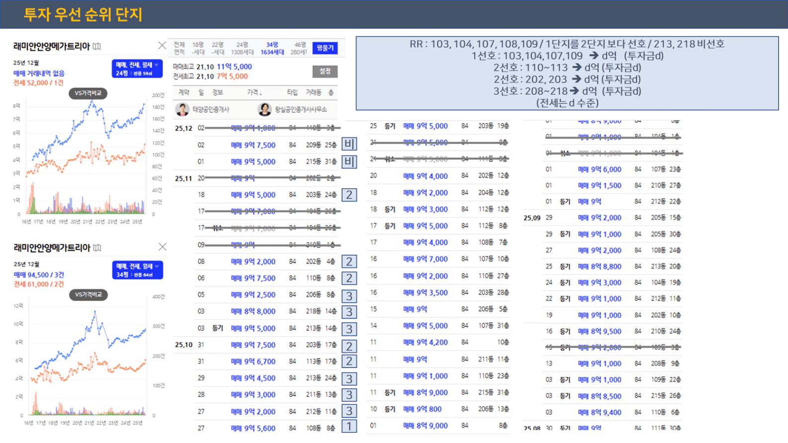Open the 24평 매매, 전세, 월세 dropdown
788x443 pixels.
[137, 69]
